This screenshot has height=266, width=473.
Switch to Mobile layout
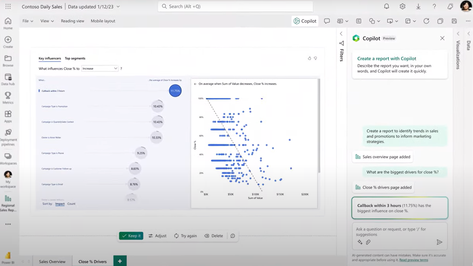tap(103, 21)
